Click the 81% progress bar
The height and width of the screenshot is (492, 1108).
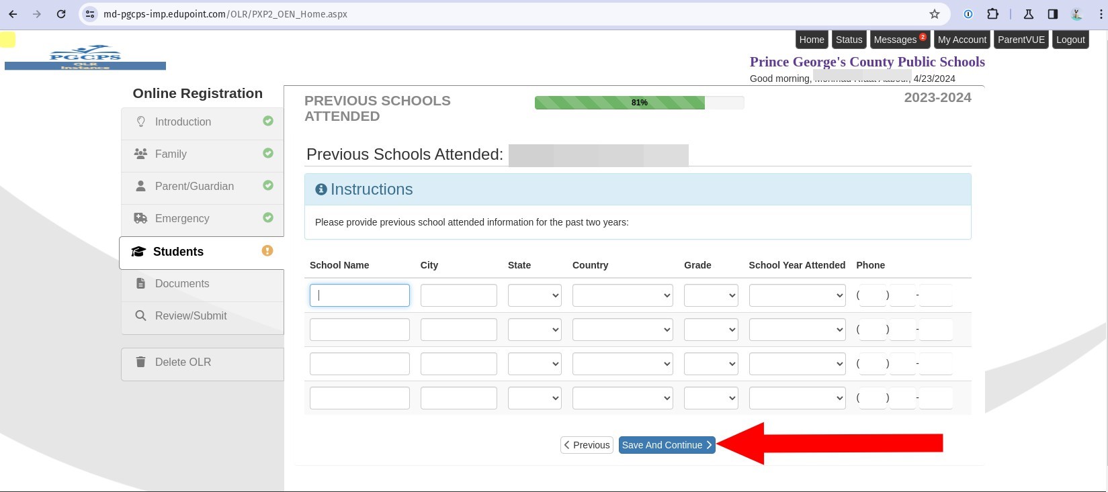coord(639,103)
